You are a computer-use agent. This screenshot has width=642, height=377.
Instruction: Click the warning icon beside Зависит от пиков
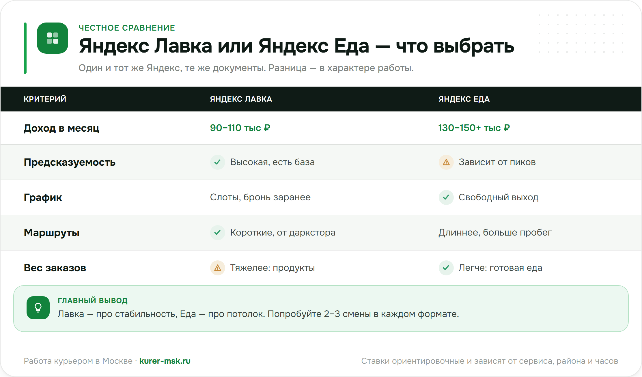[x=446, y=162]
